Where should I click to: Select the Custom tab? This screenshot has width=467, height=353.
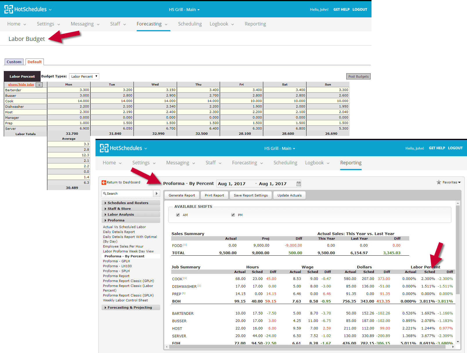point(14,62)
